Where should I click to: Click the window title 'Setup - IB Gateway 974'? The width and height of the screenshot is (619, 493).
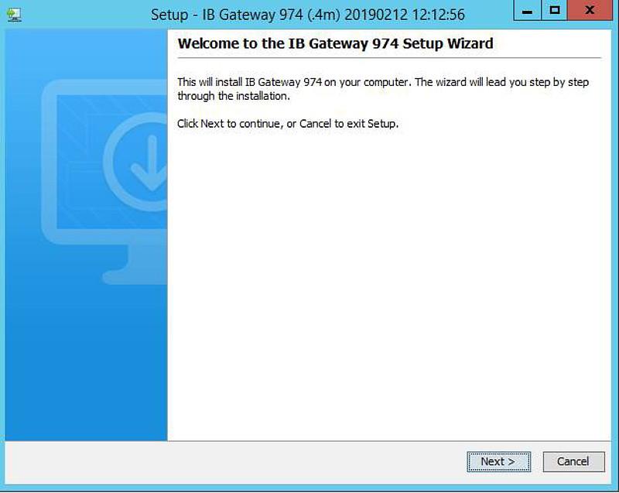pyautogui.click(x=307, y=15)
